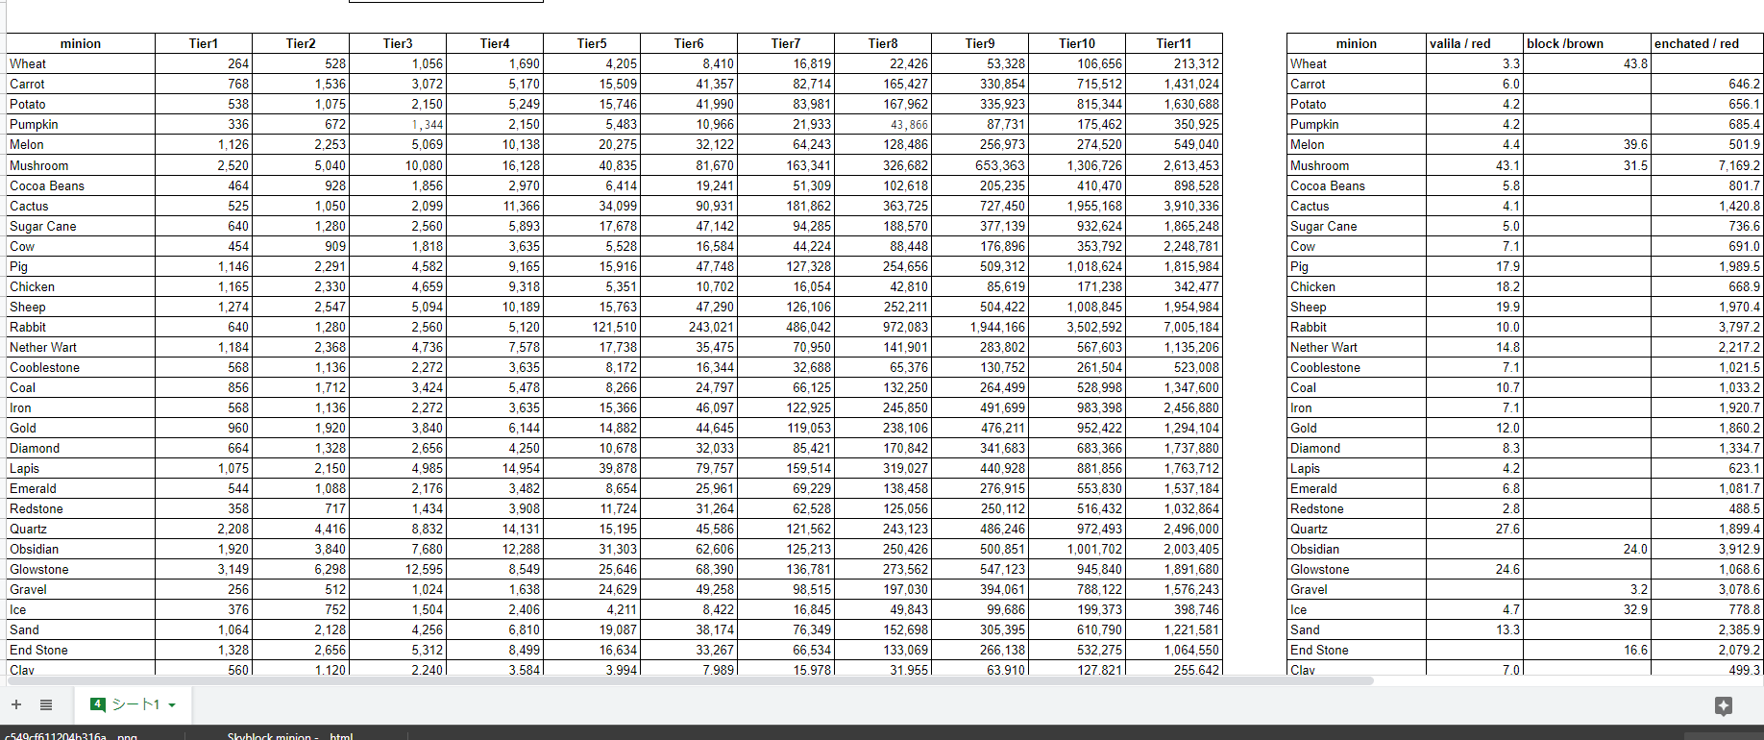1764x740 pixels.
Task: Click the comment count badge on シート1 tab
Action: (97, 704)
